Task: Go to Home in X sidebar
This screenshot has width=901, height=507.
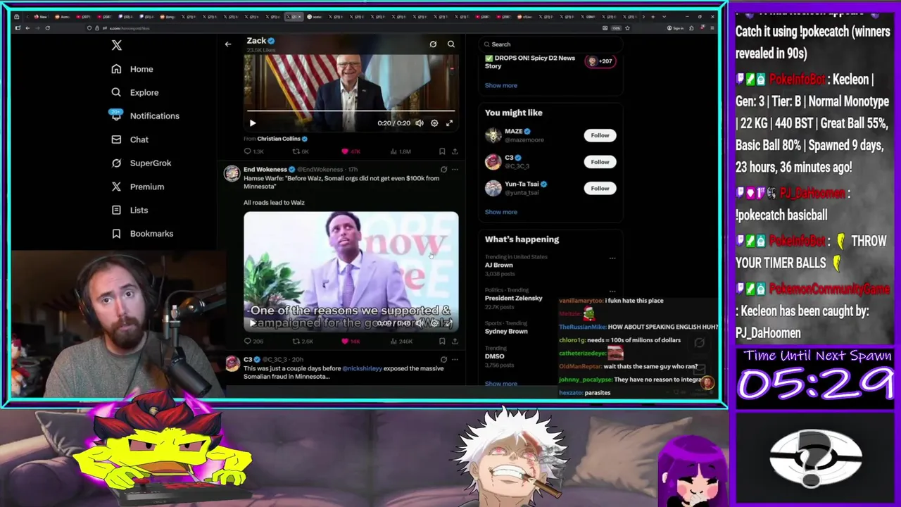Action: pyautogui.click(x=132, y=69)
